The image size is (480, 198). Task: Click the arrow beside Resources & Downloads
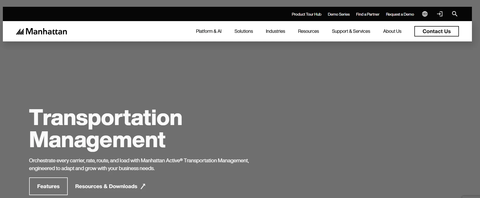click(143, 186)
